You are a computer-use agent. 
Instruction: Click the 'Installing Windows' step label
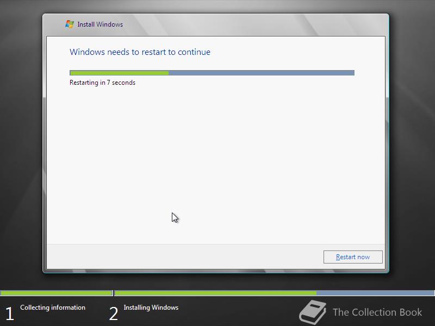click(x=151, y=308)
